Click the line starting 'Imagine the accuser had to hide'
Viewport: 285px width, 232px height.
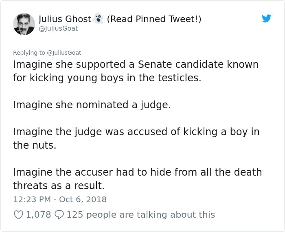pyautogui.click(x=137, y=172)
